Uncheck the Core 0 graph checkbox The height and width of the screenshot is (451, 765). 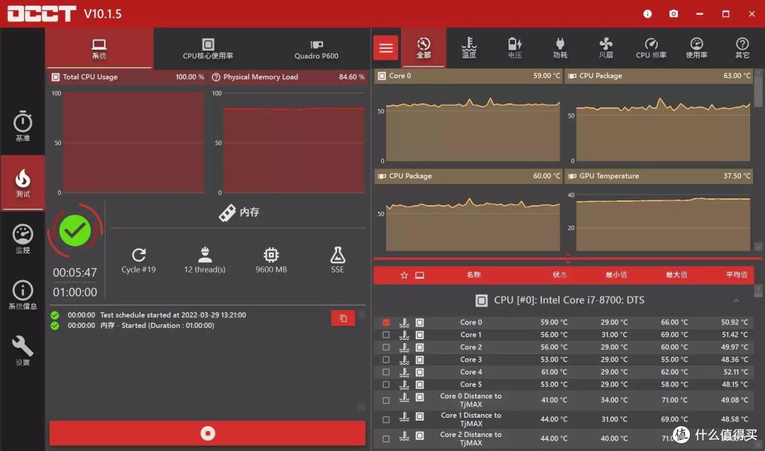point(386,322)
